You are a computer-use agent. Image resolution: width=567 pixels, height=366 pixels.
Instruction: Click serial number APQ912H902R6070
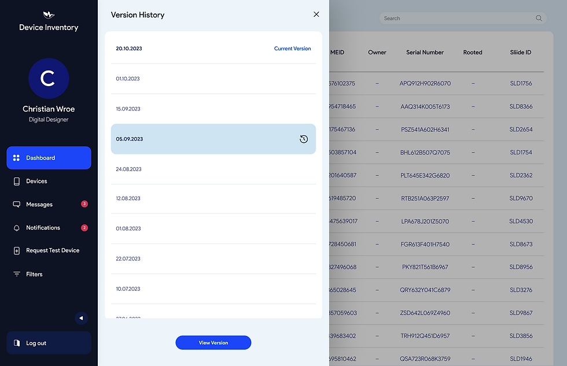click(x=425, y=83)
